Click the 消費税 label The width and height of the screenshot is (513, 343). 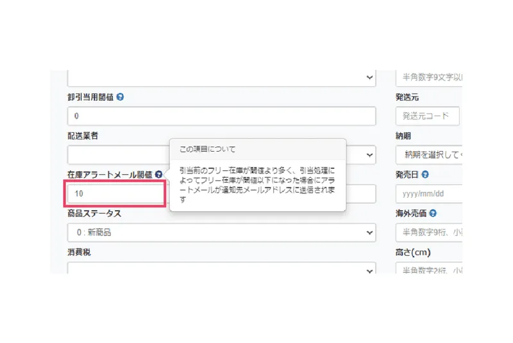point(79,252)
